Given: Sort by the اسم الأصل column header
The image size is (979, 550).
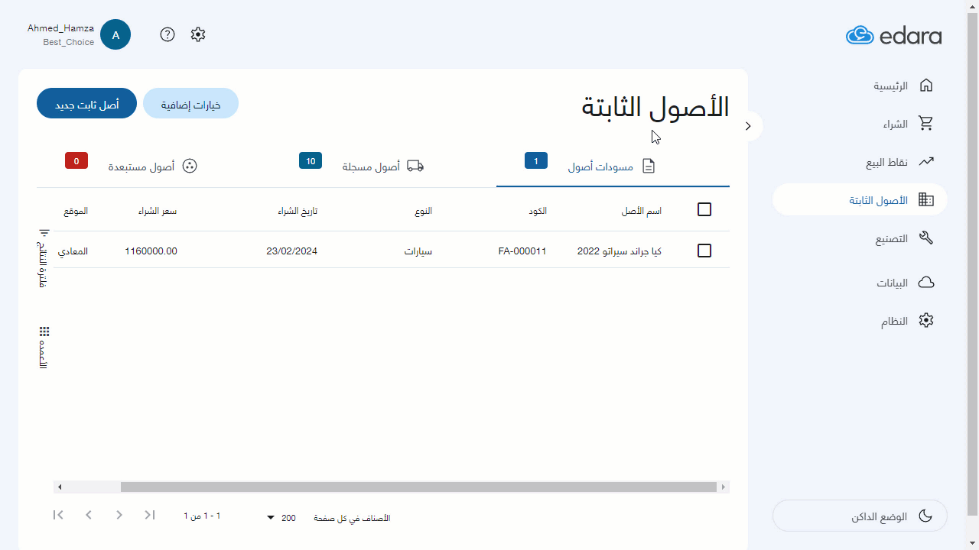Looking at the screenshot, I should click(x=642, y=211).
